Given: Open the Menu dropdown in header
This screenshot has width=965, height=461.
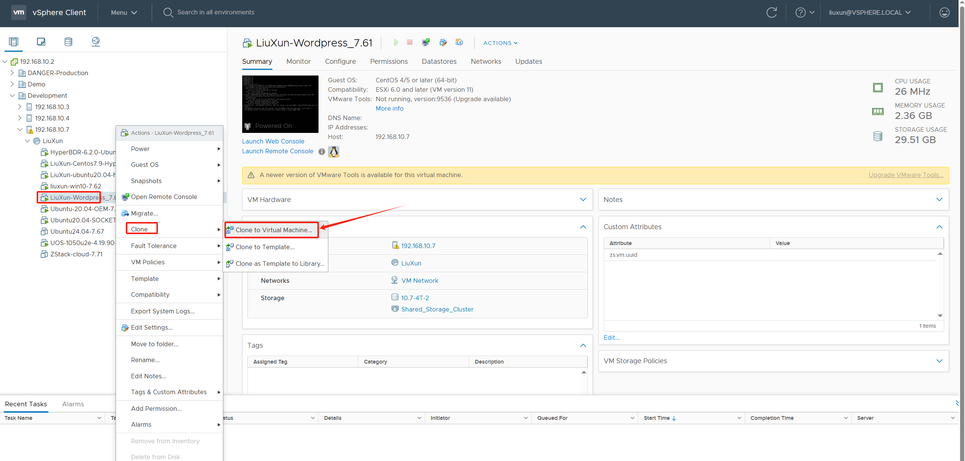Looking at the screenshot, I should (x=124, y=12).
